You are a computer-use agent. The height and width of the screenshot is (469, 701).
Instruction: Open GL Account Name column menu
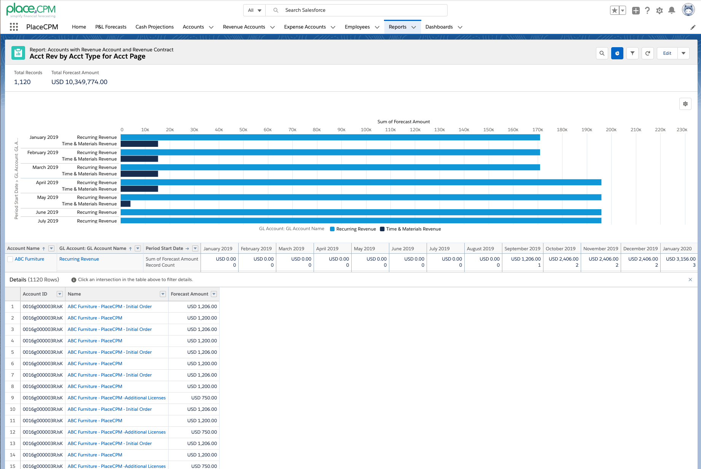138,249
